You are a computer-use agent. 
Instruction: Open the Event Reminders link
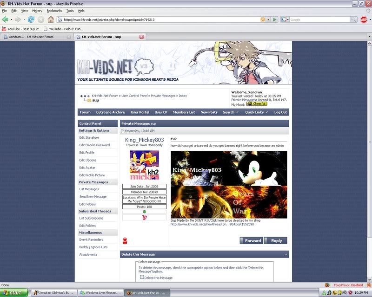click(91, 239)
